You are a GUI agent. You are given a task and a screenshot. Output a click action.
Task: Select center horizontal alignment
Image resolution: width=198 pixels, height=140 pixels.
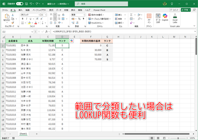(55, 19)
